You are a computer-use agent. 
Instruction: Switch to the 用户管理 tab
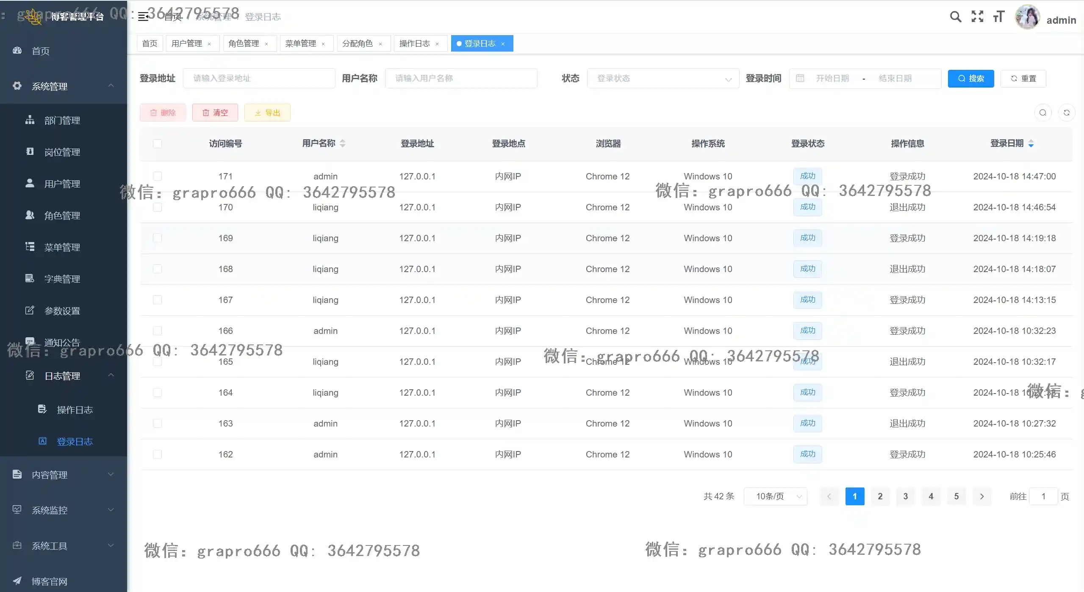(187, 44)
